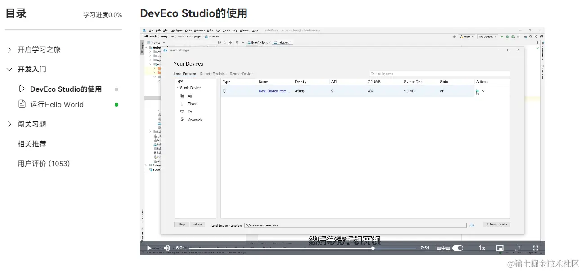The image size is (582, 271).
Task: Open the Tools menu in DevEco Studio
Action: tap(227, 31)
